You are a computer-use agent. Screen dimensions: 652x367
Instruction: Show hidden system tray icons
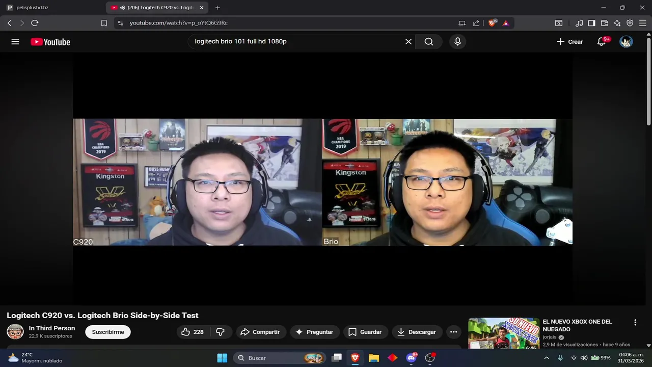(x=547, y=358)
